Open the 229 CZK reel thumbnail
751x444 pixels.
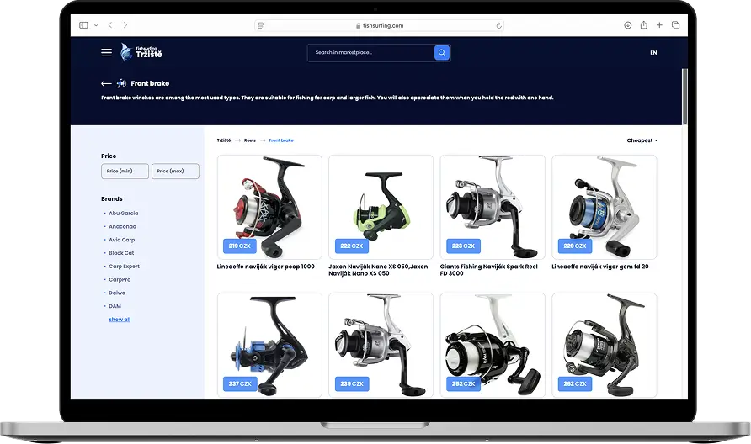pyautogui.click(x=604, y=207)
